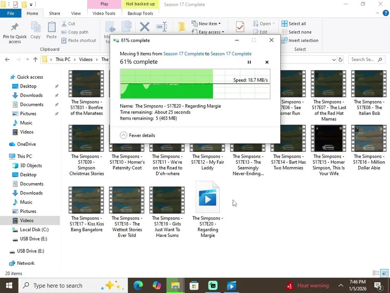Open Microsoft Edge from taskbar
The height and width of the screenshot is (293, 390).
(138, 286)
